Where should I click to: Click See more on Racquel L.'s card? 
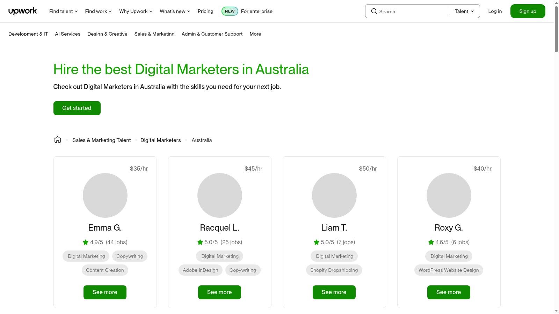tap(219, 292)
